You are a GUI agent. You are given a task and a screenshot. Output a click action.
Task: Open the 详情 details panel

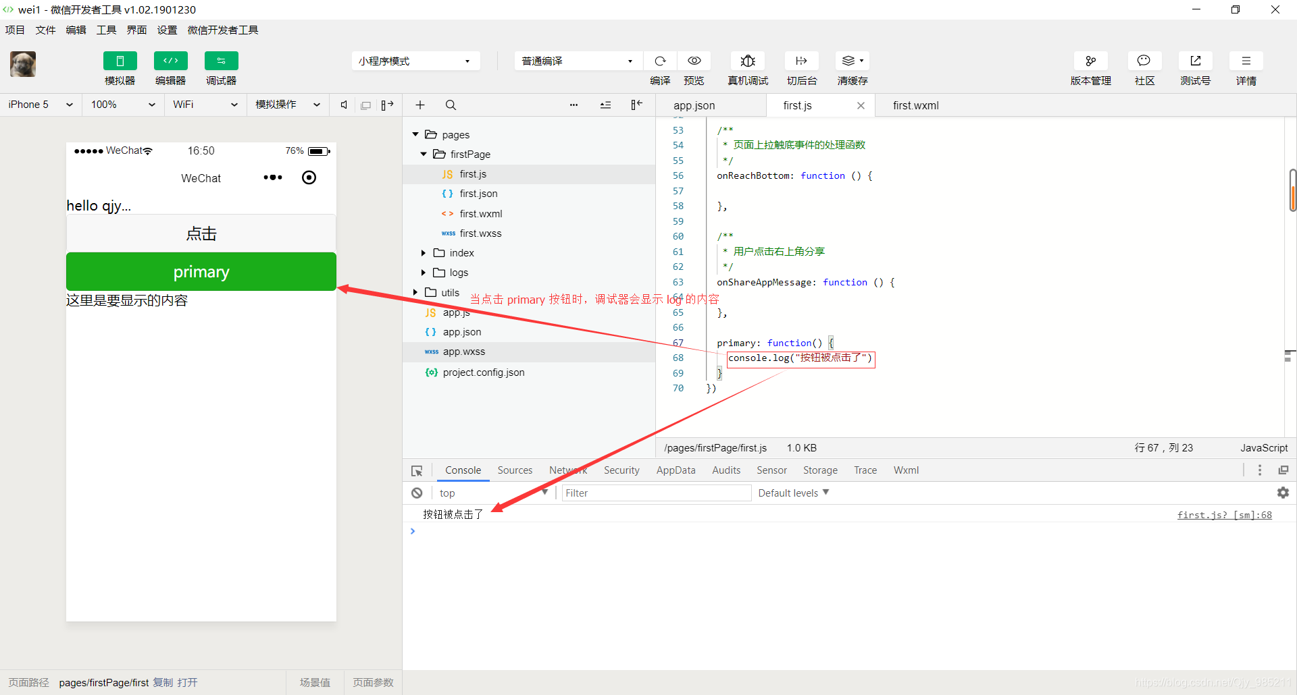click(1246, 61)
